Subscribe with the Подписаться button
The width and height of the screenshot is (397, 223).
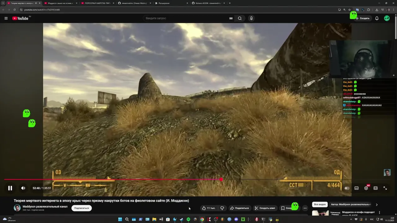pos(82,208)
